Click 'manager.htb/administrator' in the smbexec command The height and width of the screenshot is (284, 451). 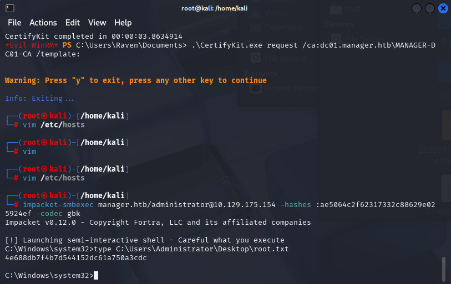tap(154, 205)
